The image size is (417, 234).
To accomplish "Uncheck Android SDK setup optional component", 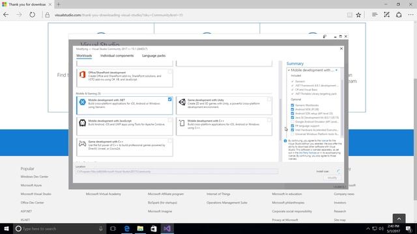I will 293,114.
